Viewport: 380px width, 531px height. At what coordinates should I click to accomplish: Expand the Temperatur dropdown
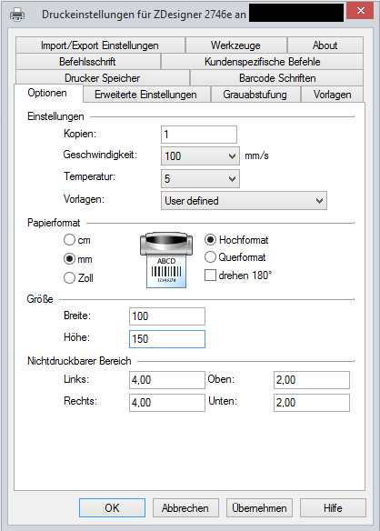[x=200, y=178]
